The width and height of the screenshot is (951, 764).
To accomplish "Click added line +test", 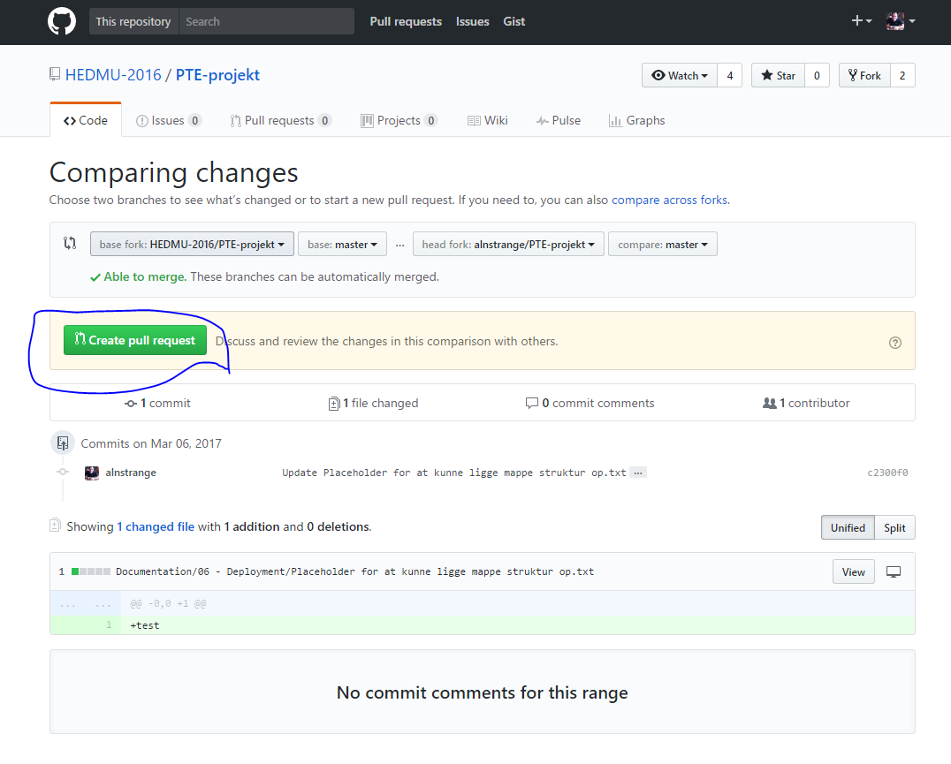I will (145, 626).
